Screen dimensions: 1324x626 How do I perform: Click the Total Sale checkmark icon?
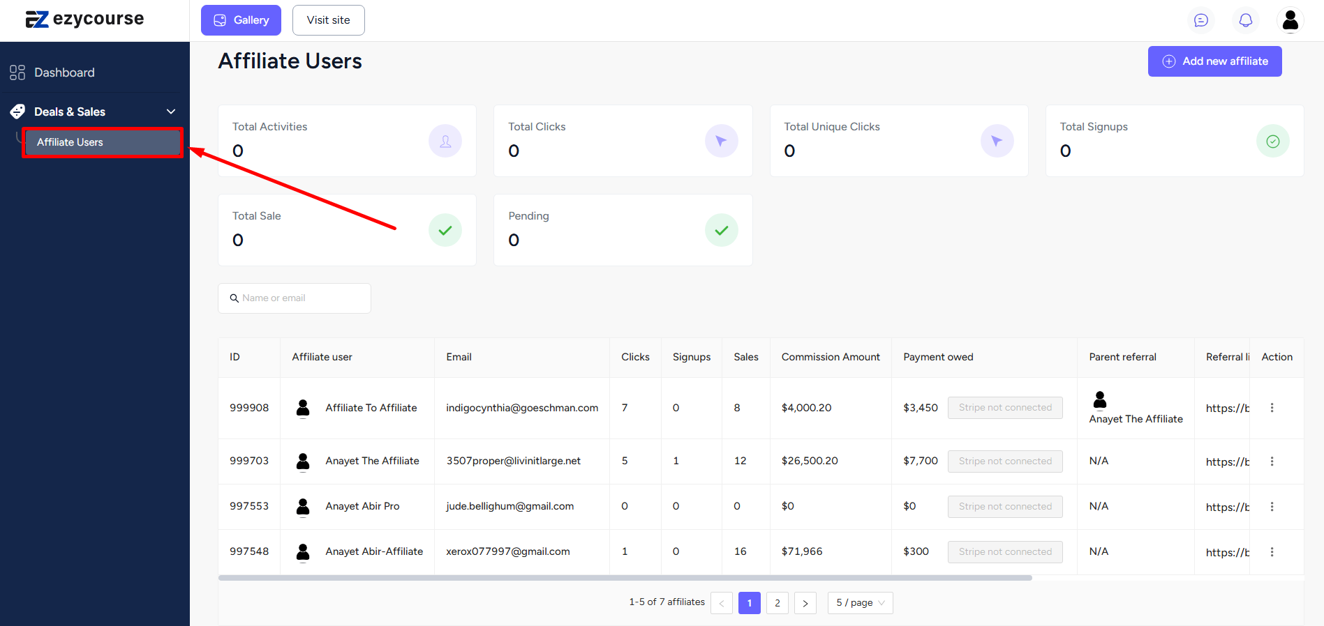click(445, 231)
